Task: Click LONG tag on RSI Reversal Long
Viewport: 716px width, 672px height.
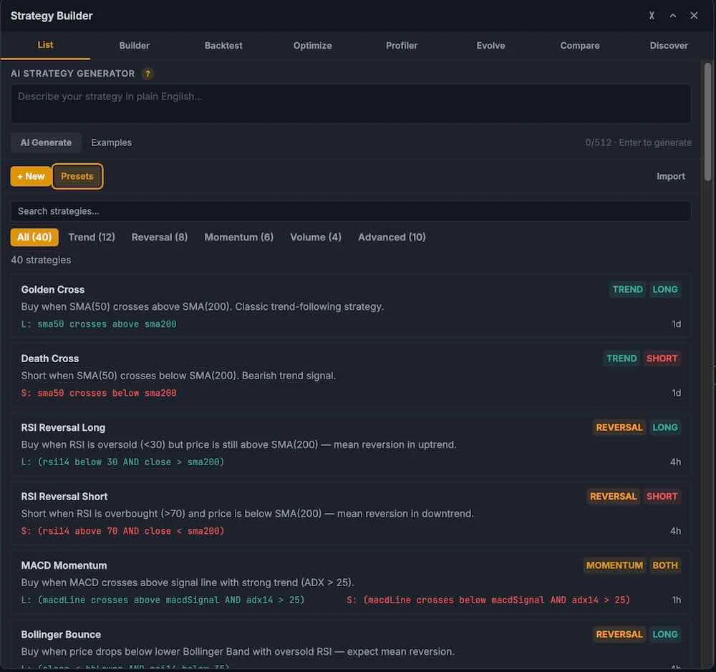Action: [x=665, y=427]
